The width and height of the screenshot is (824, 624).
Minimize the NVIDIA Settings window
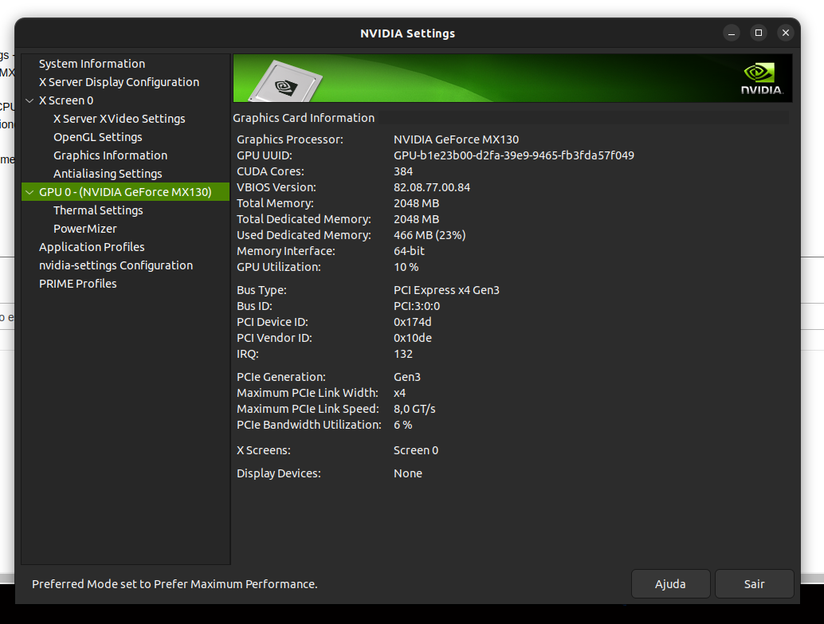click(x=732, y=33)
